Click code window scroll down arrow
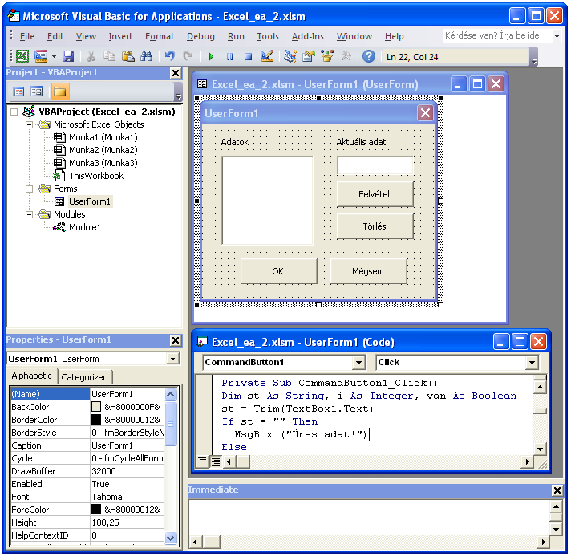This screenshot has height=557, width=571. tap(540, 449)
